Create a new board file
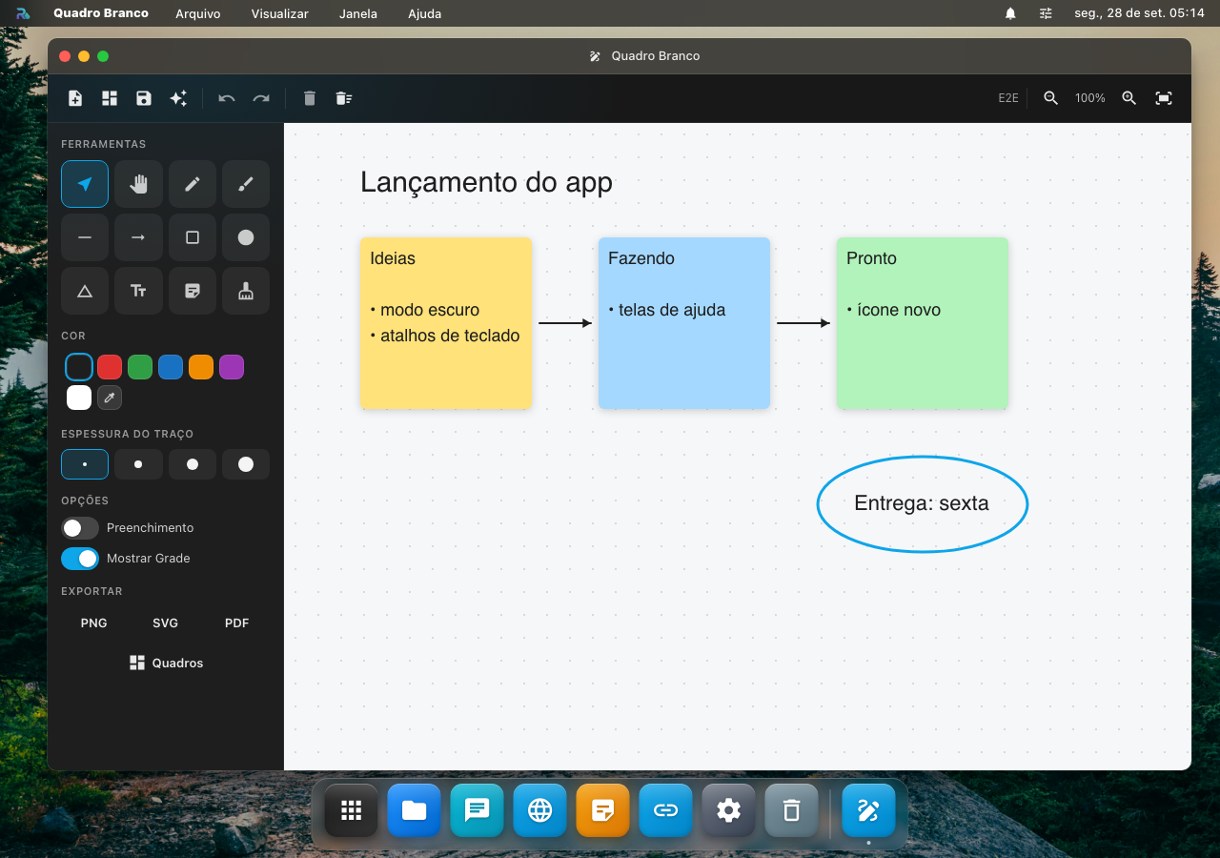 click(75, 98)
